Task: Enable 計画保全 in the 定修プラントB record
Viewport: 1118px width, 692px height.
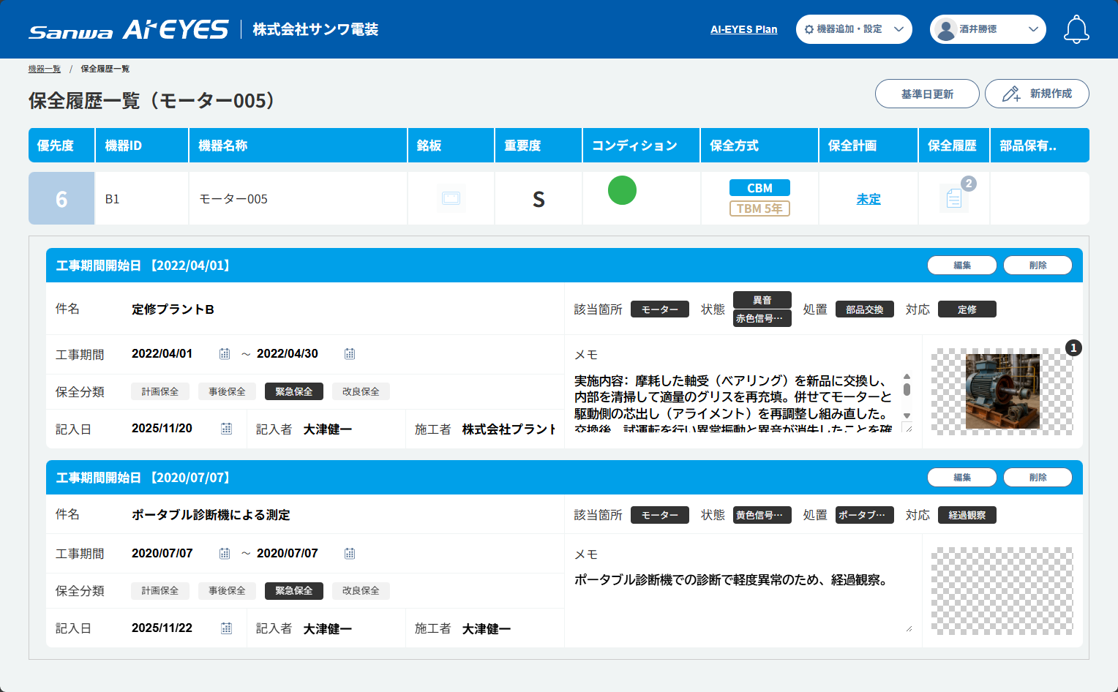Action: point(160,391)
